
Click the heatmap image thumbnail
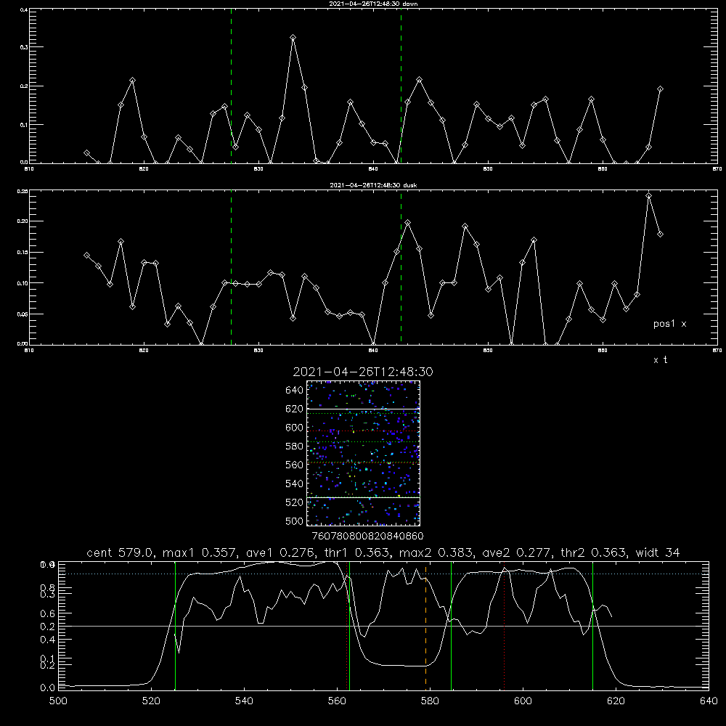tap(364, 453)
